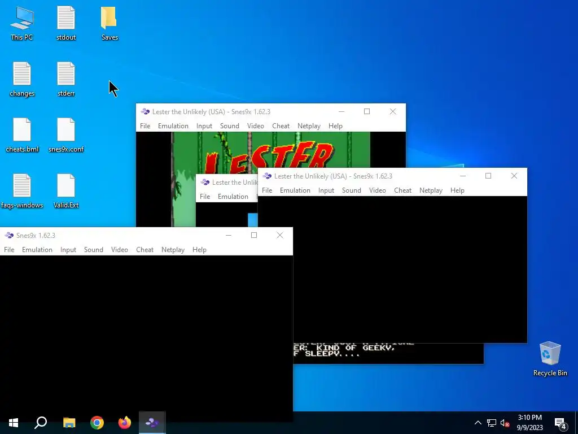578x434 pixels.
Task: Click the Lester title game screen
Action: tap(270, 153)
